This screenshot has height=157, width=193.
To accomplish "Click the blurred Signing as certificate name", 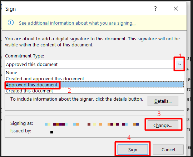I will point(92,124).
